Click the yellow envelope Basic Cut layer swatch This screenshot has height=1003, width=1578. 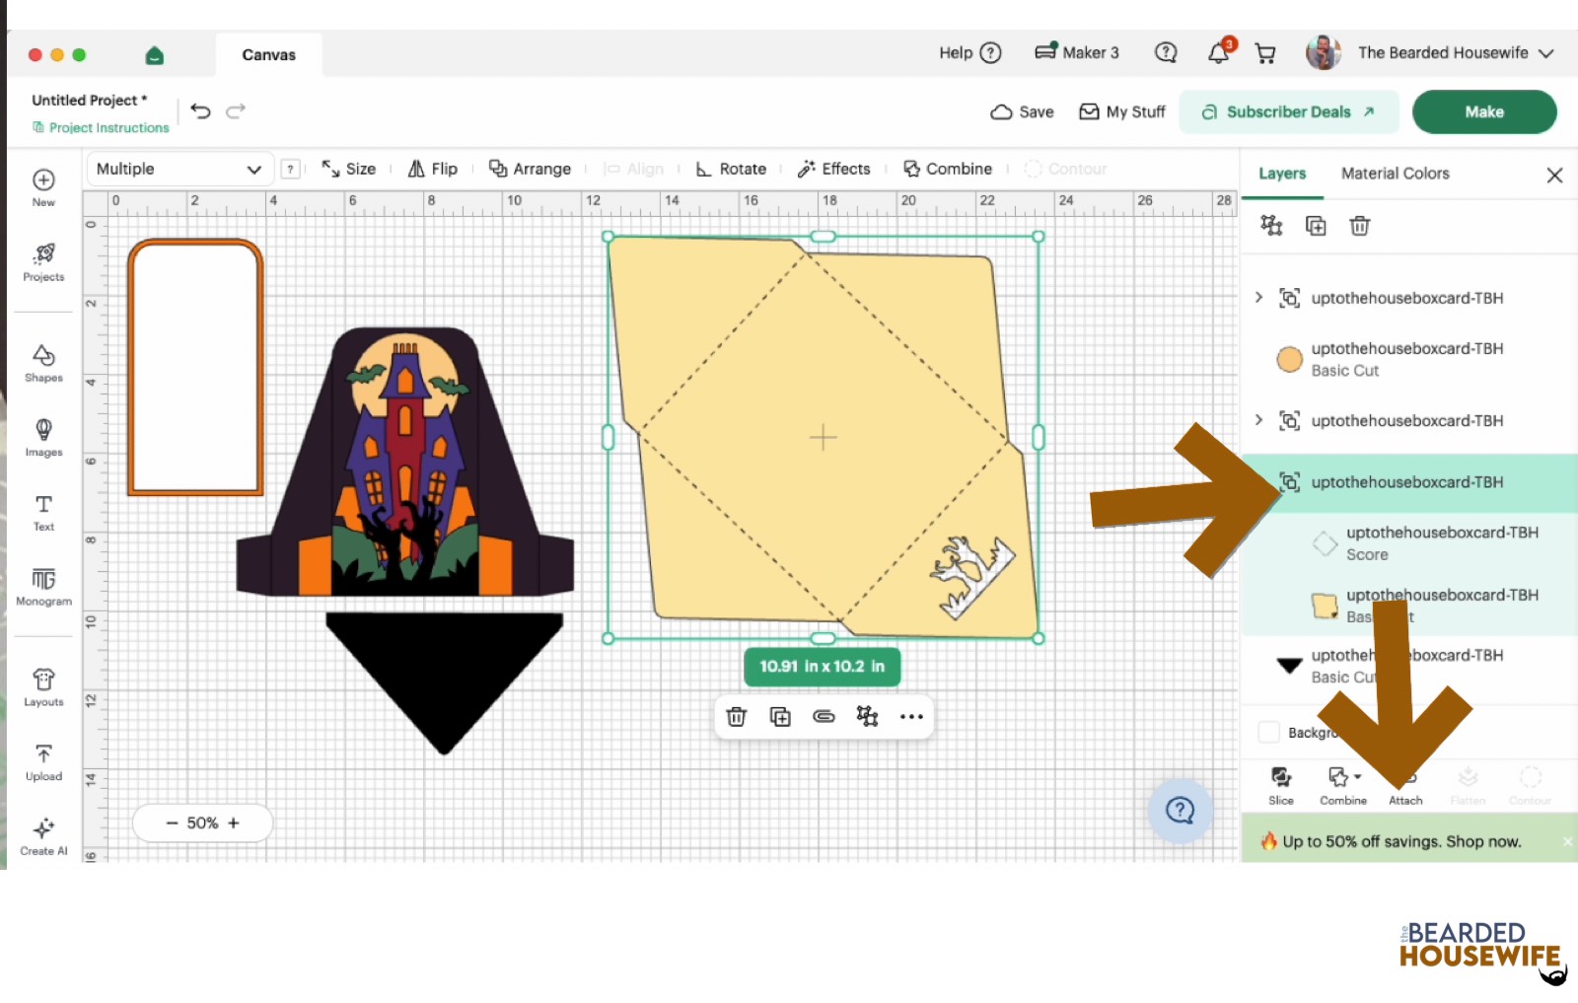[x=1325, y=606]
